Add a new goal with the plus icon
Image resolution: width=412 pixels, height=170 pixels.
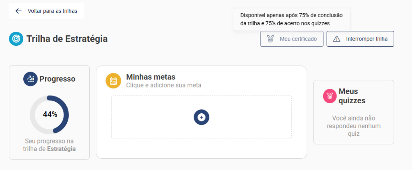click(x=202, y=117)
